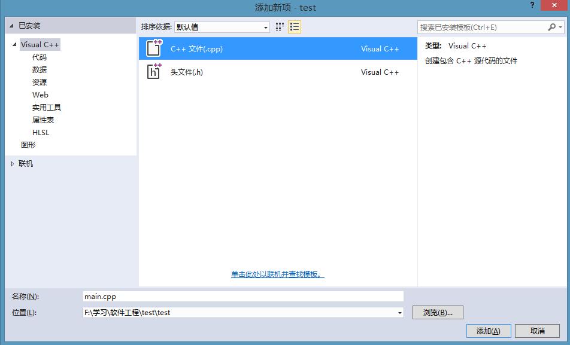Select the 数据 category
Screen dimensions: 570x345
(x=40, y=70)
